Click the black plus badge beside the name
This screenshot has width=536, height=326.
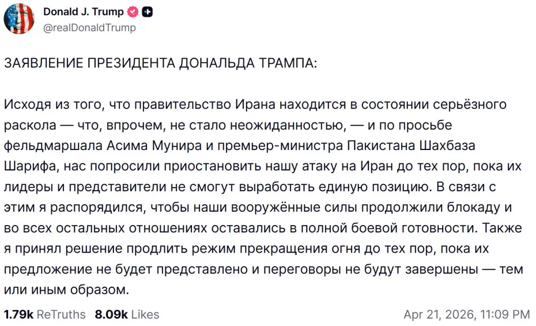tap(148, 12)
